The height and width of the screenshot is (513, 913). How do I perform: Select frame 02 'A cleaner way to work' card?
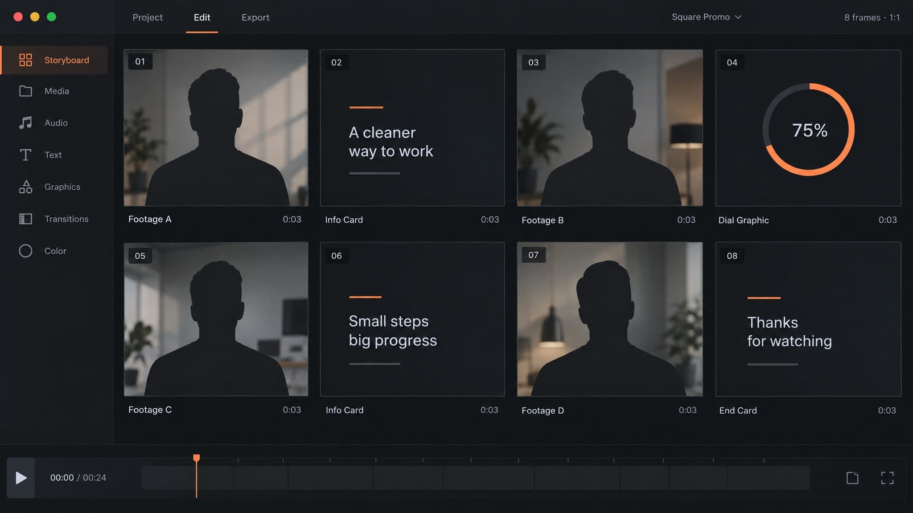[x=412, y=127]
